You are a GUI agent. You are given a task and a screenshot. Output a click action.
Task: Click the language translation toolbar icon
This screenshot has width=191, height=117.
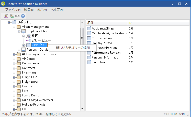point(17,16)
